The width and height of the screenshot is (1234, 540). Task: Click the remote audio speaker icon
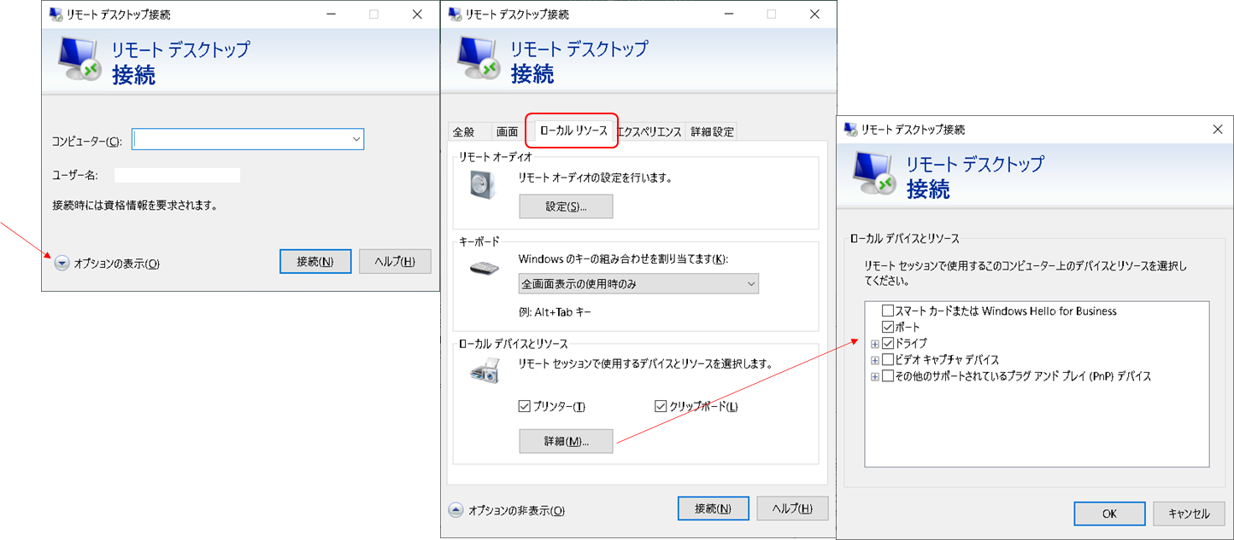coord(482,184)
